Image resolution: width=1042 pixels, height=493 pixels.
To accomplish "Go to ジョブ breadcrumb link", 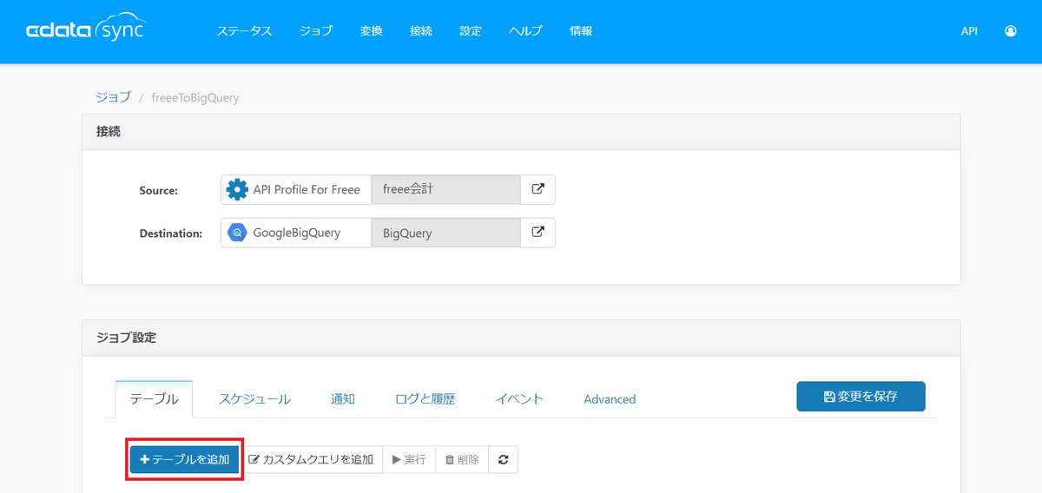I will pyautogui.click(x=113, y=97).
